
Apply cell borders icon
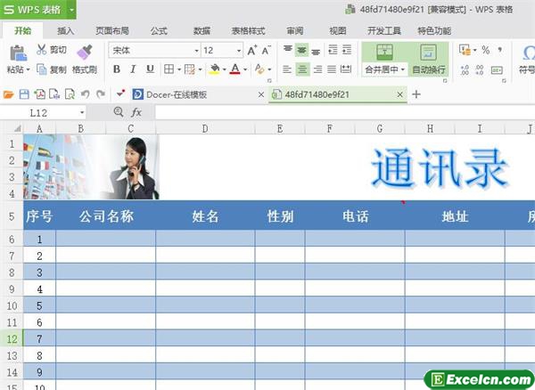[169, 69]
